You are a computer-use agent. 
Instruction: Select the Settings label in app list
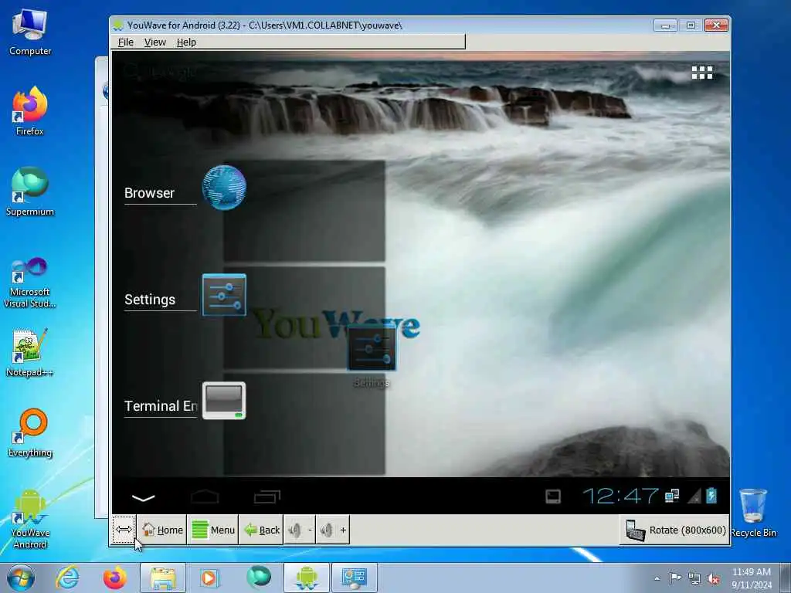(x=150, y=300)
